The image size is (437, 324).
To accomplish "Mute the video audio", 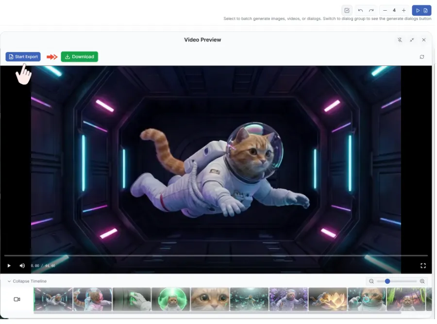I will [x=21, y=265].
